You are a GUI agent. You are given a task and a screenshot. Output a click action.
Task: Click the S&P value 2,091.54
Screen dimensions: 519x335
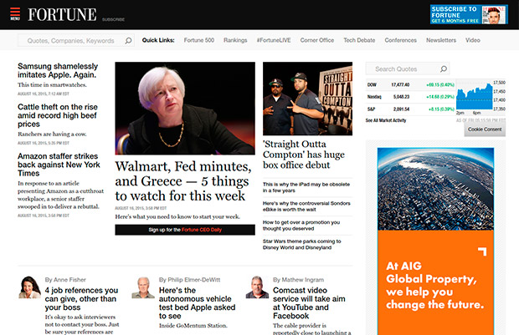401,109
